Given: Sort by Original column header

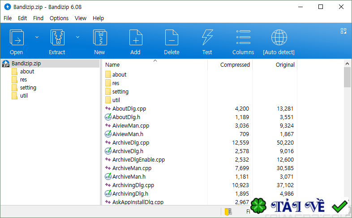Looking at the screenshot, I should 285,65.
